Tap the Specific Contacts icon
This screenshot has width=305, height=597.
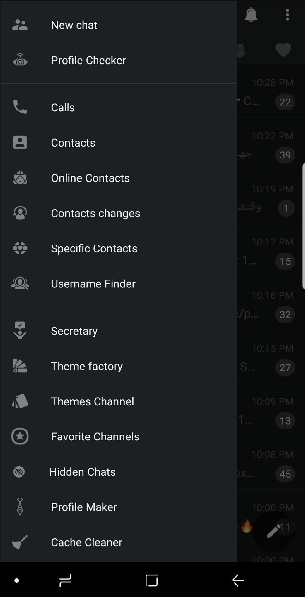point(20,249)
